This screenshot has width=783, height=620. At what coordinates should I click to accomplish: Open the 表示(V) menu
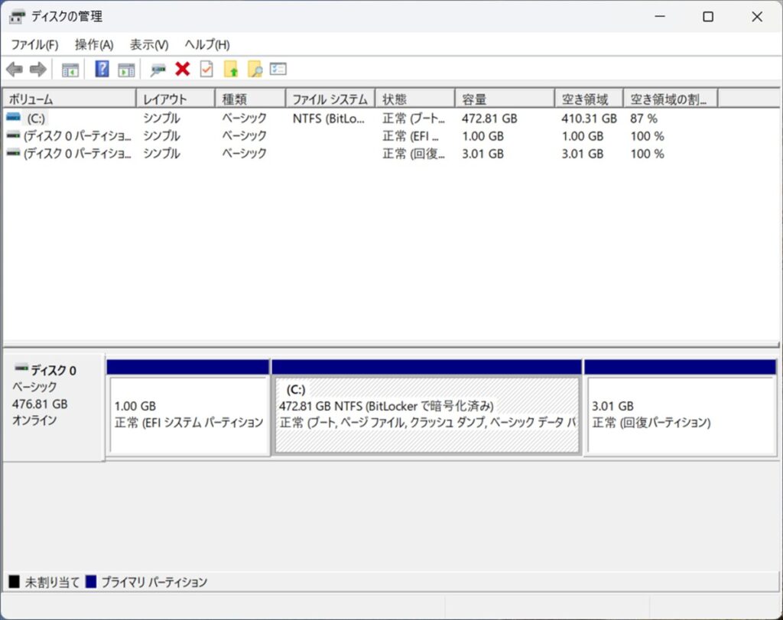(149, 44)
